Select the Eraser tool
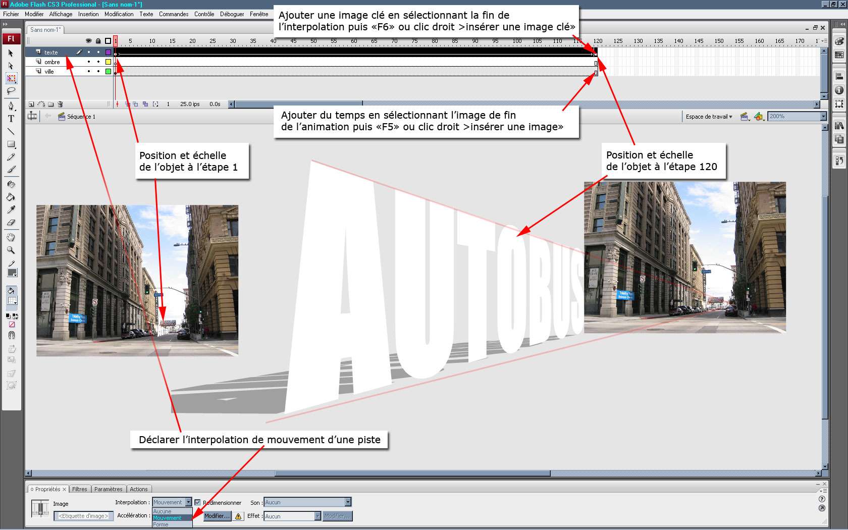The width and height of the screenshot is (848, 530). pyautogui.click(x=11, y=222)
